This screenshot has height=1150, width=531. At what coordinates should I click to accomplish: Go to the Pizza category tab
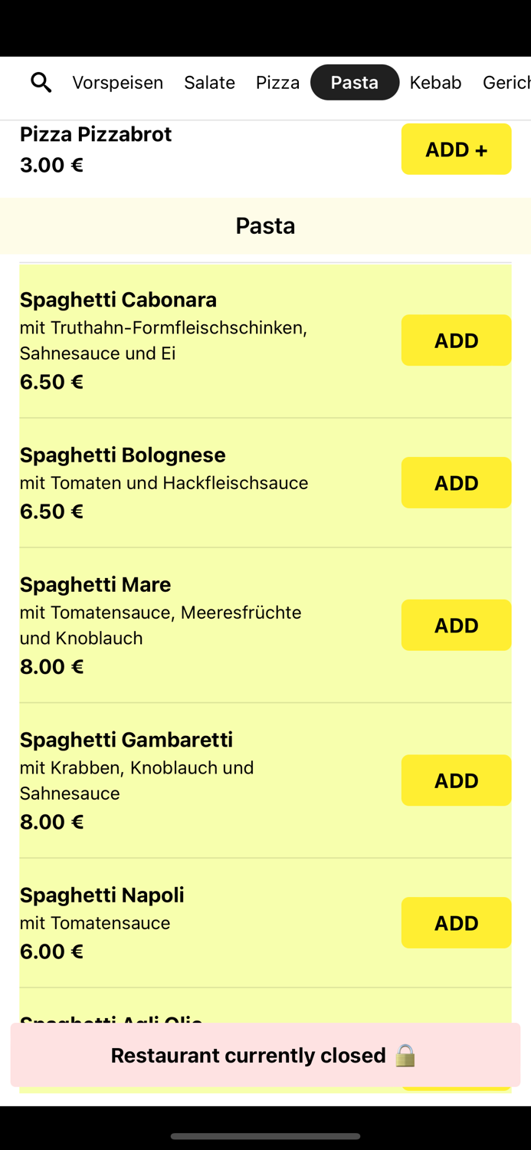tap(277, 82)
